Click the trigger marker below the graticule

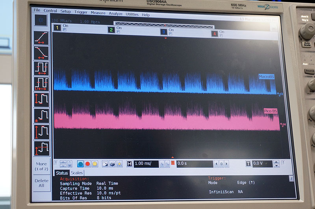172,157
